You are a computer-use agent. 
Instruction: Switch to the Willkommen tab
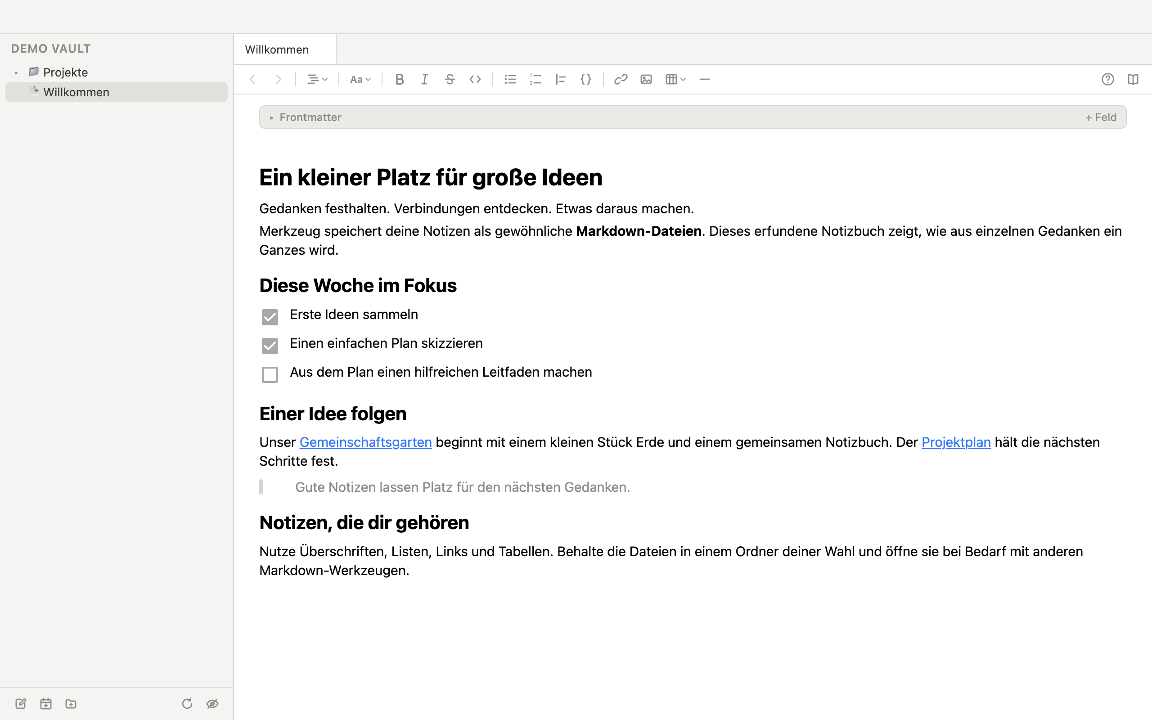[285, 49]
